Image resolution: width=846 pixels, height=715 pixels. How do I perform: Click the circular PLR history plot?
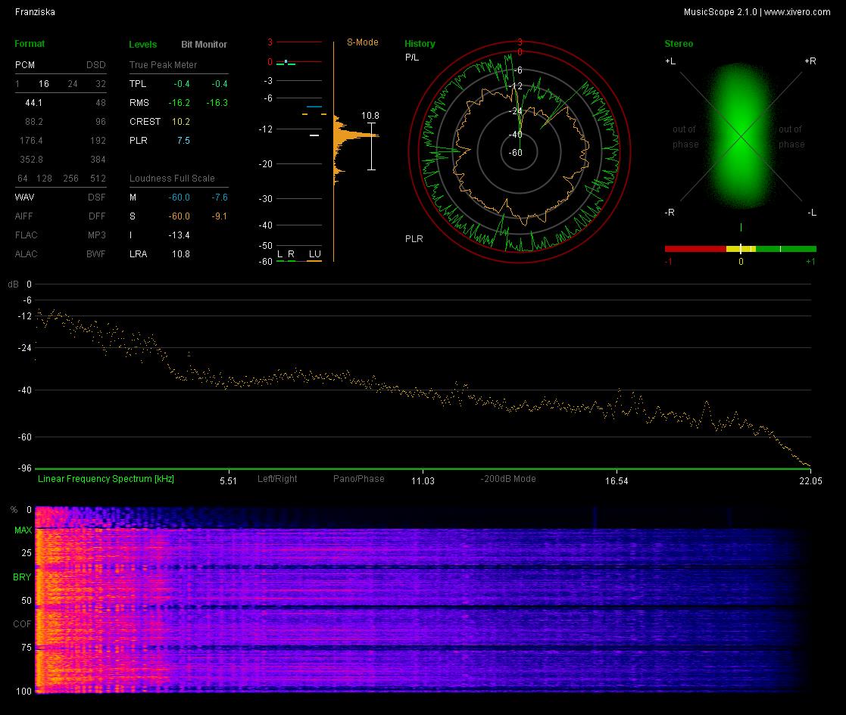pos(519,152)
